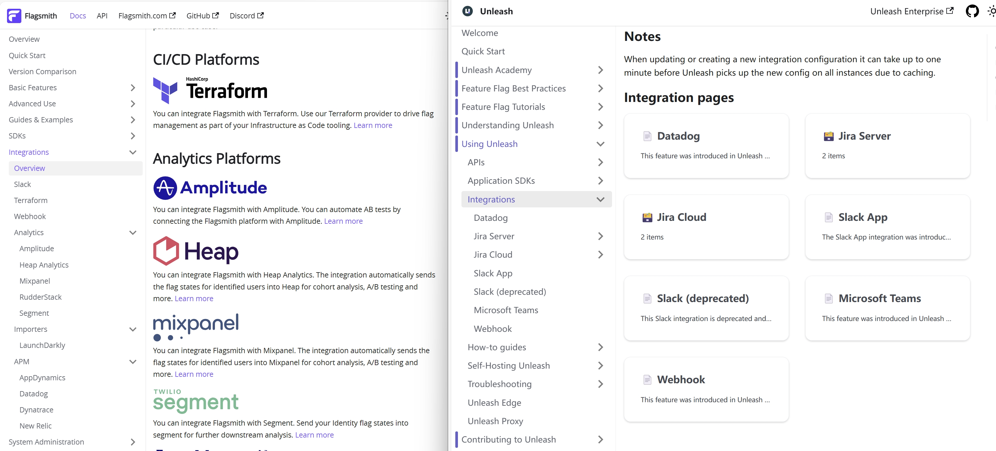Open the Webhook integration card
The height and width of the screenshot is (451, 996).
coord(706,390)
